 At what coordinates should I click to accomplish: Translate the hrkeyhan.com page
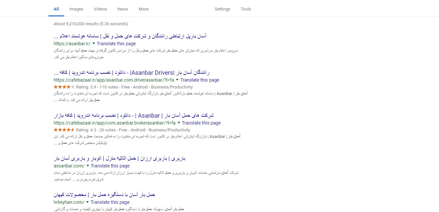click(x=110, y=202)
